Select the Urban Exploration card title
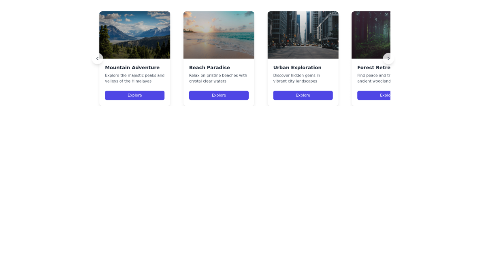The height and width of the screenshot is (255, 486). point(297,68)
